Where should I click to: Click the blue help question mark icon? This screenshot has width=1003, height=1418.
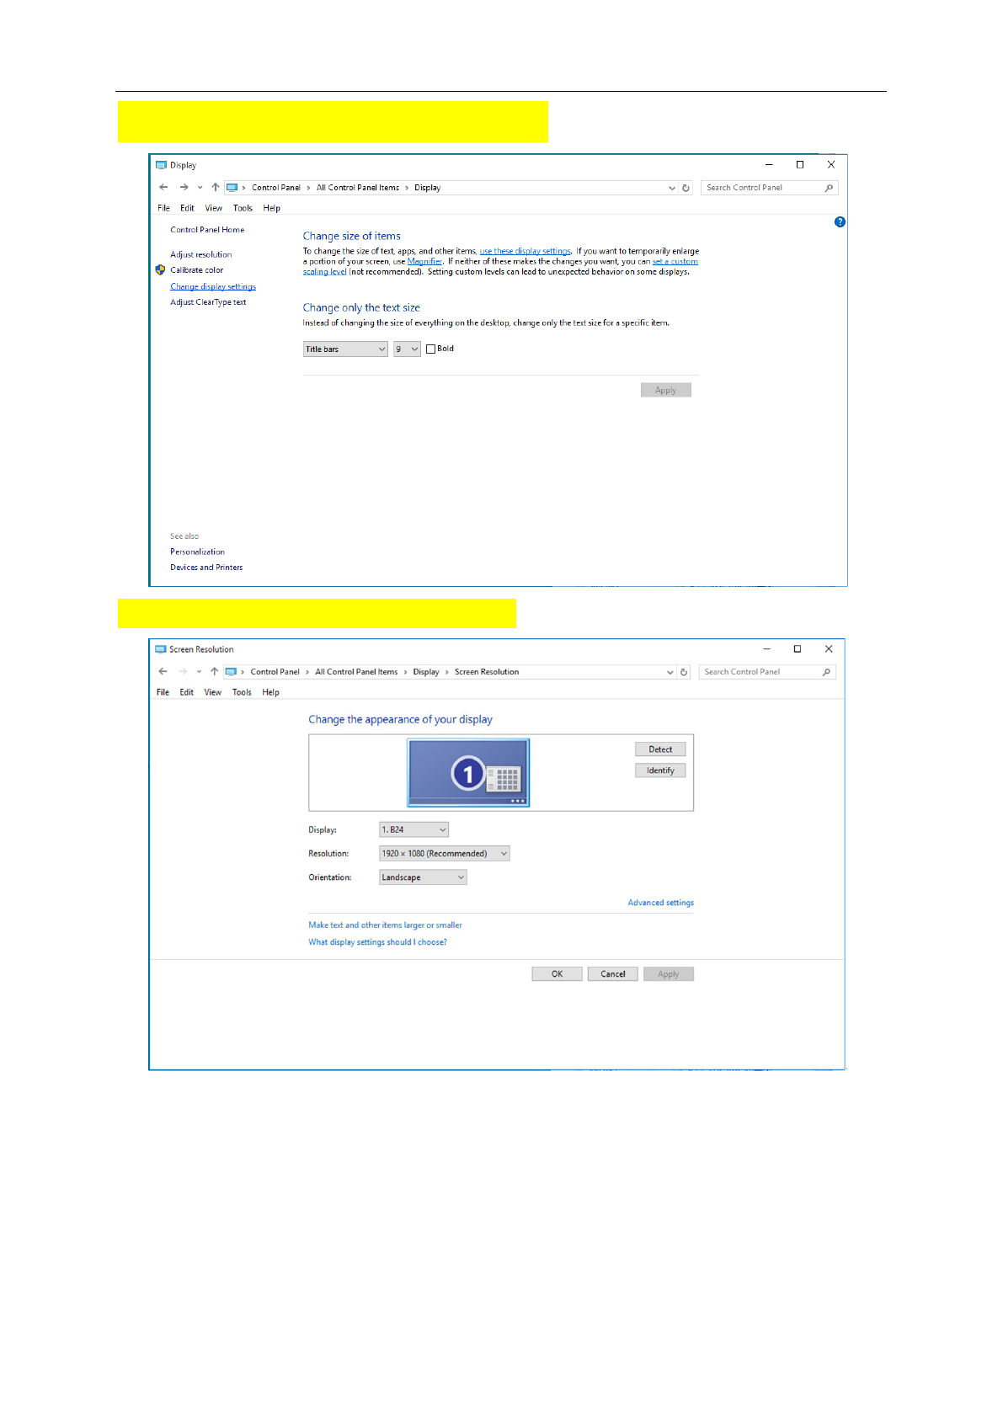pyautogui.click(x=839, y=222)
